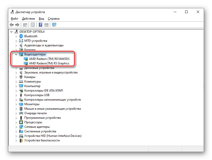This screenshot has height=160, width=212.
Task: Select the Системные устройства label
Action: [40, 131]
